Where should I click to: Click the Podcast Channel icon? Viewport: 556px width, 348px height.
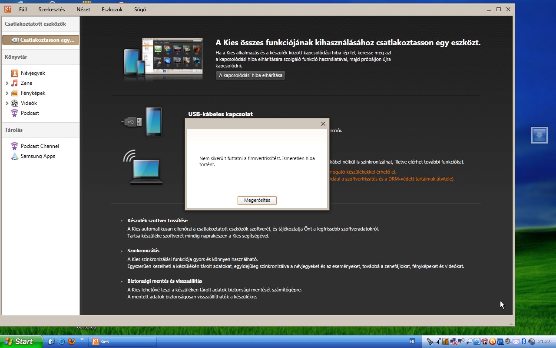(x=15, y=146)
